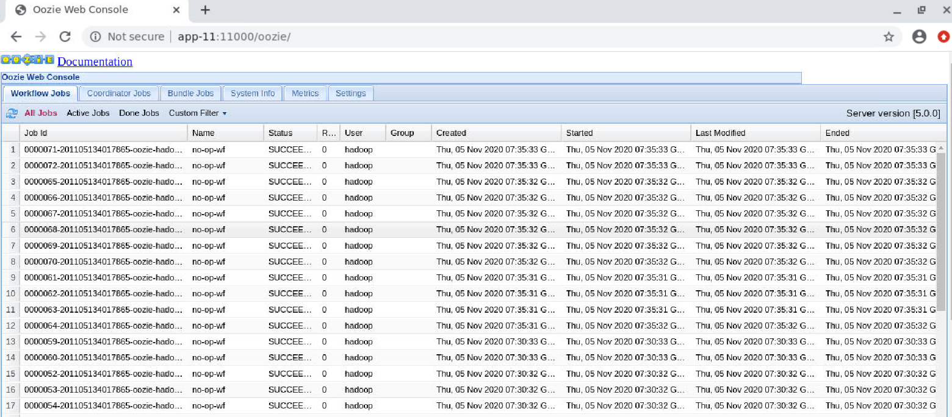Select job row 0000065-201105134017865
The width and height of the screenshot is (952, 417).
point(469,182)
